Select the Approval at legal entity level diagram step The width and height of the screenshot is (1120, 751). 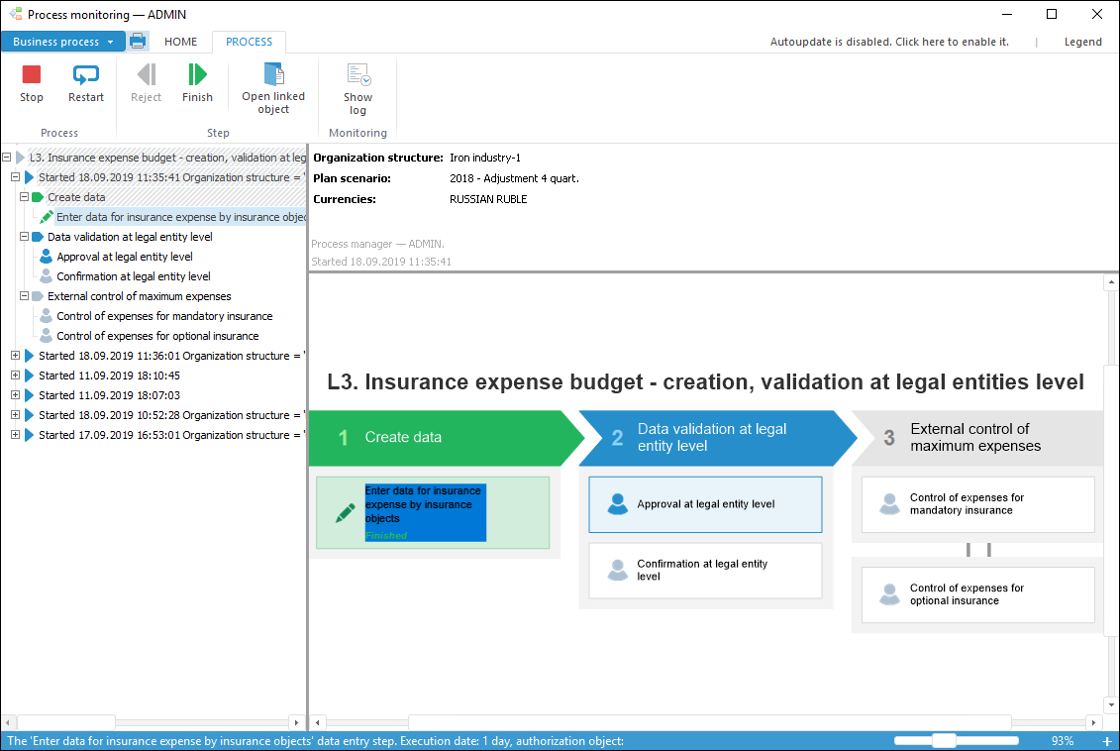705,504
